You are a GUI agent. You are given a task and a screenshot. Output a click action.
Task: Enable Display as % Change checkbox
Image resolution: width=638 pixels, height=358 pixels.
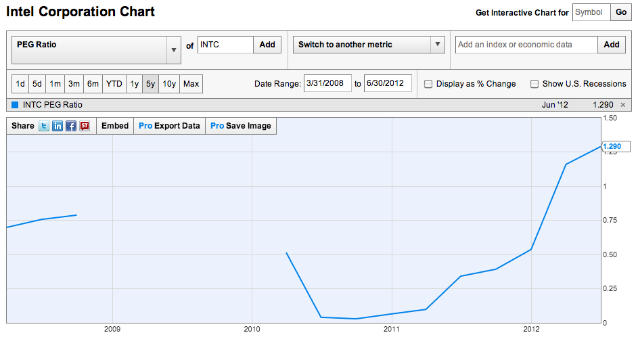pos(428,84)
